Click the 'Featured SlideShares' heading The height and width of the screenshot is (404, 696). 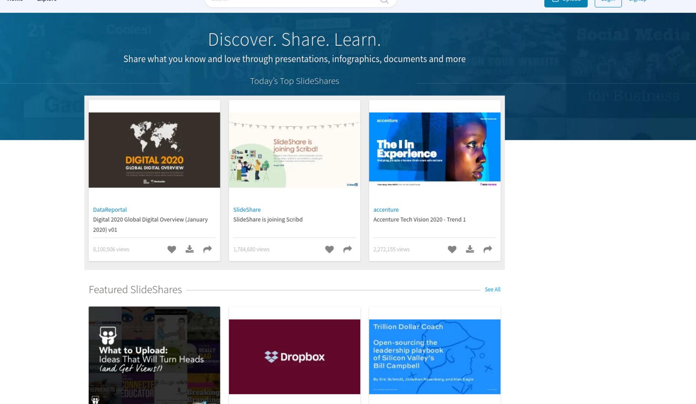tap(135, 290)
